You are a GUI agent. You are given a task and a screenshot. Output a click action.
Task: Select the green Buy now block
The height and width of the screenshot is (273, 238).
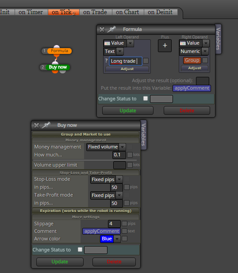pyautogui.click(x=58, y=67)
